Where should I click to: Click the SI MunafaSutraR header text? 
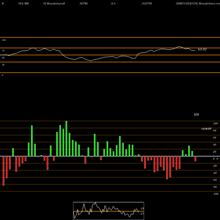[x=54, y=4]
